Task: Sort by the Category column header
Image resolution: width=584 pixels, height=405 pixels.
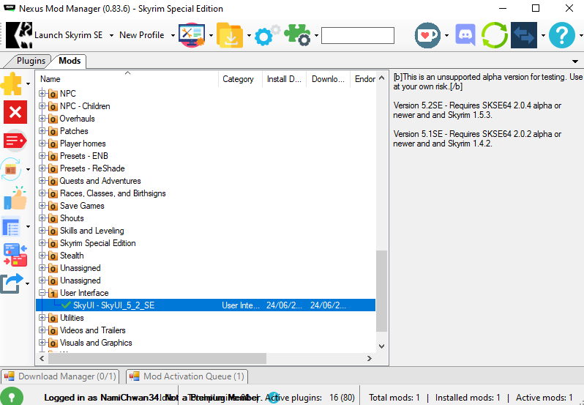Action: coord(240,79)
